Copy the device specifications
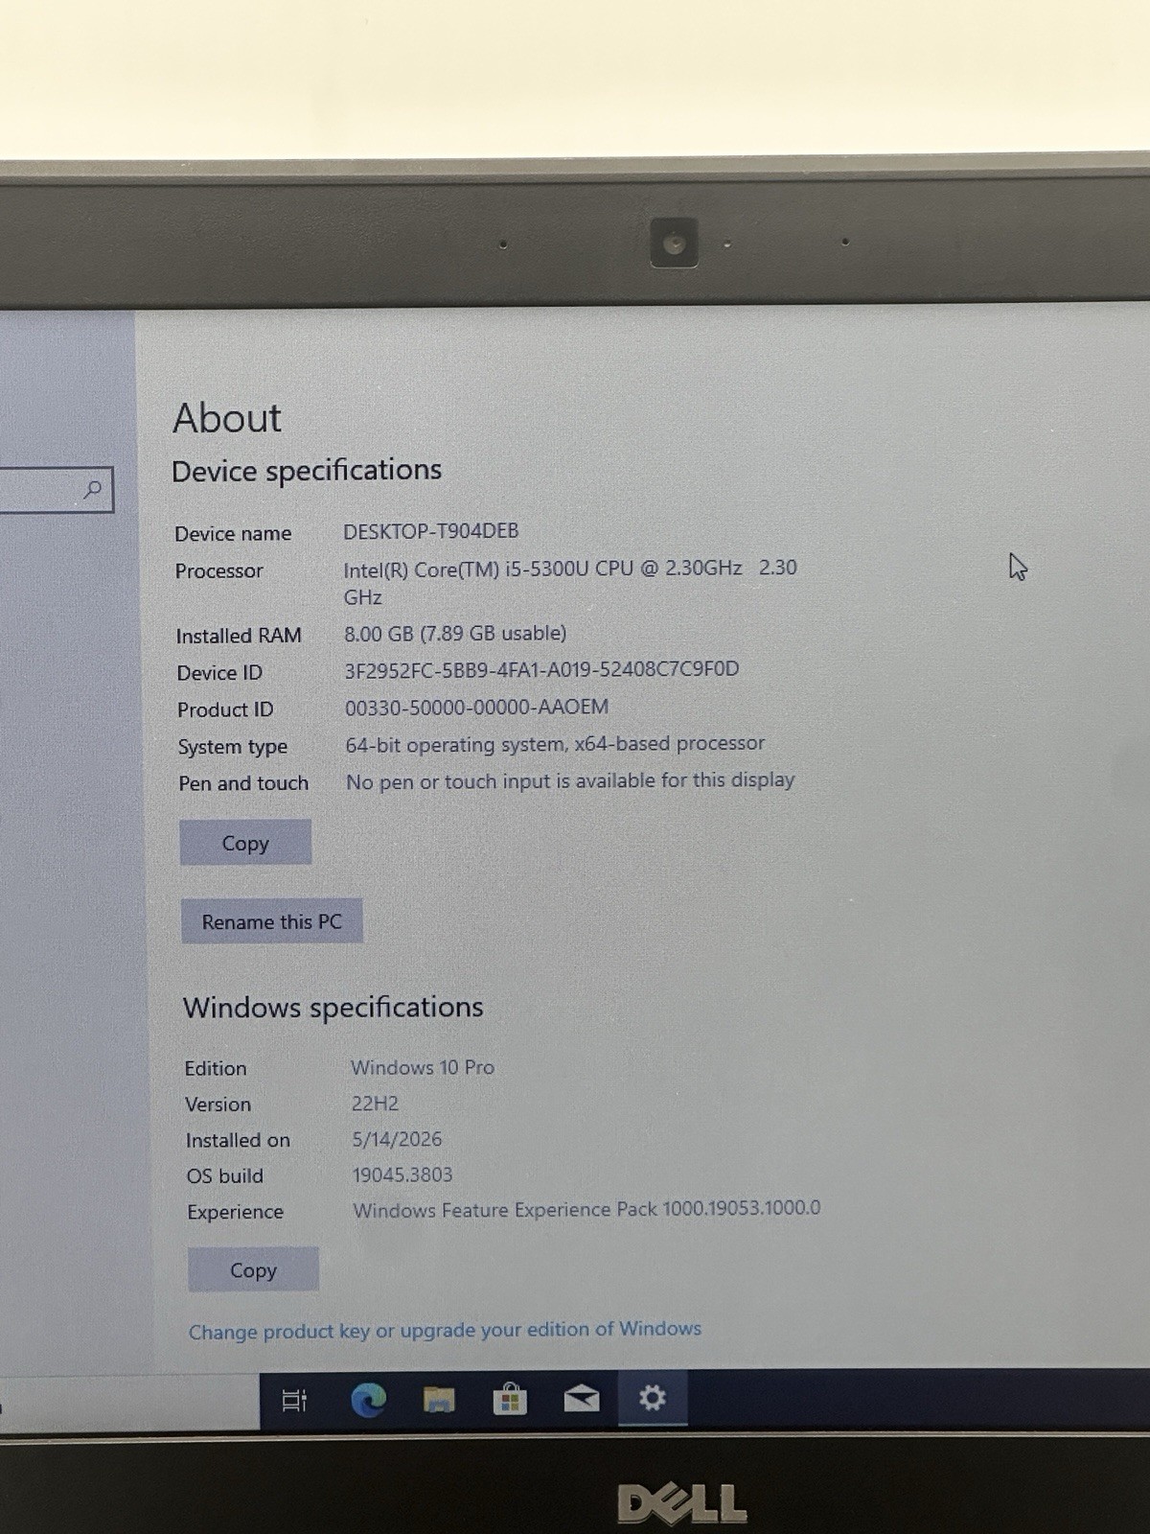The height and width of the screenshot is (1534, 1150). pyautogui.click(x=245, y=843)
